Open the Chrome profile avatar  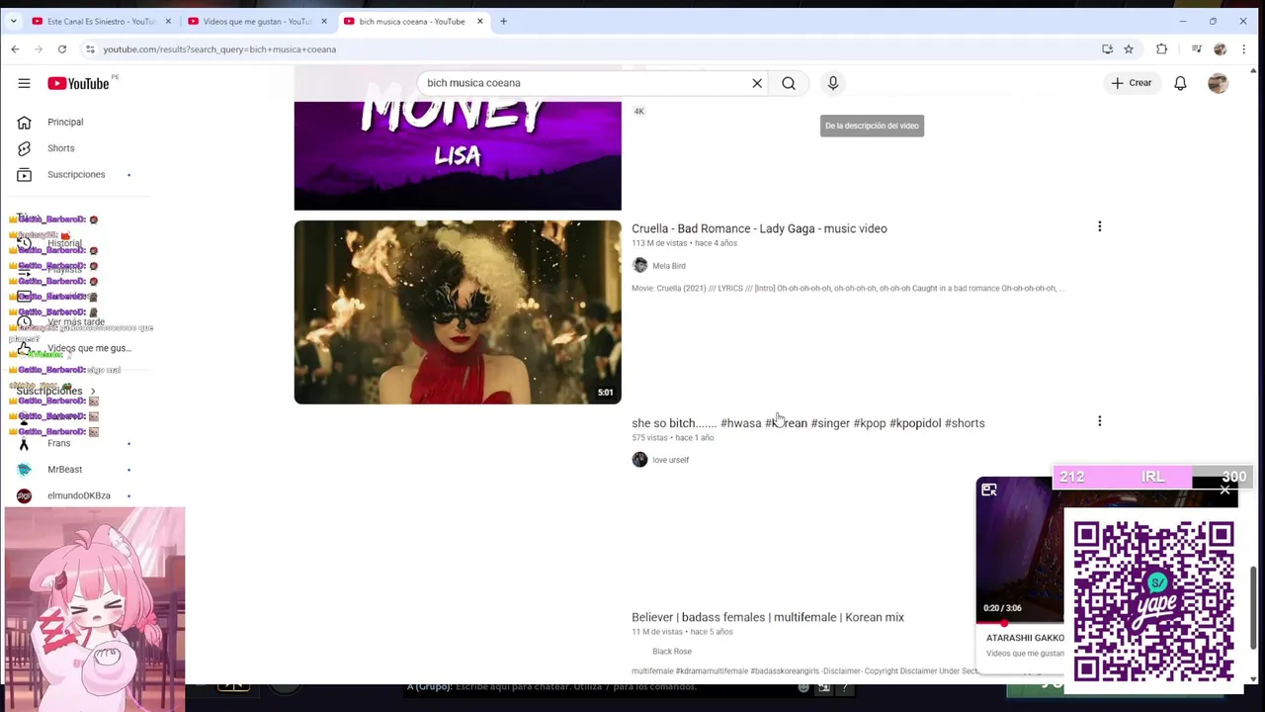click(x=1220, y=49)
